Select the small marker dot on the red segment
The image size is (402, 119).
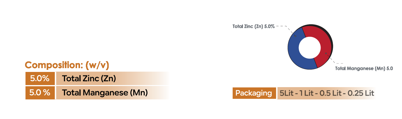point(326,53)
